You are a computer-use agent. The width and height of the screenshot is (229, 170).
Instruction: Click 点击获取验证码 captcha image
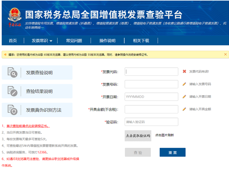[x=138, y=136]
